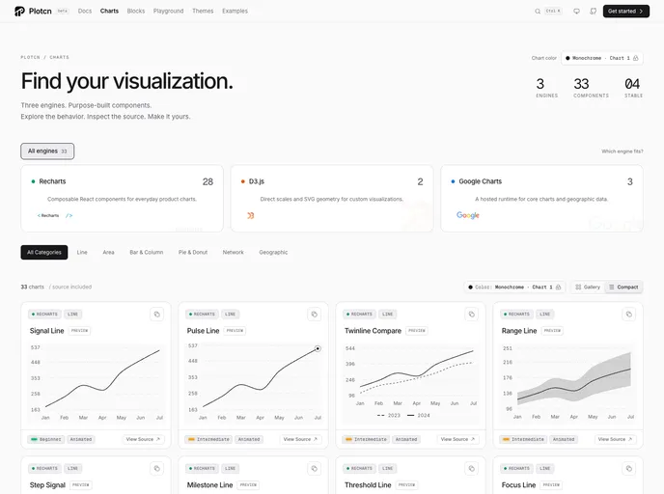Screen dimensions: 664x494
Task: Click the Pulse Line chart endpoint marker
Action: pos(318,349)
